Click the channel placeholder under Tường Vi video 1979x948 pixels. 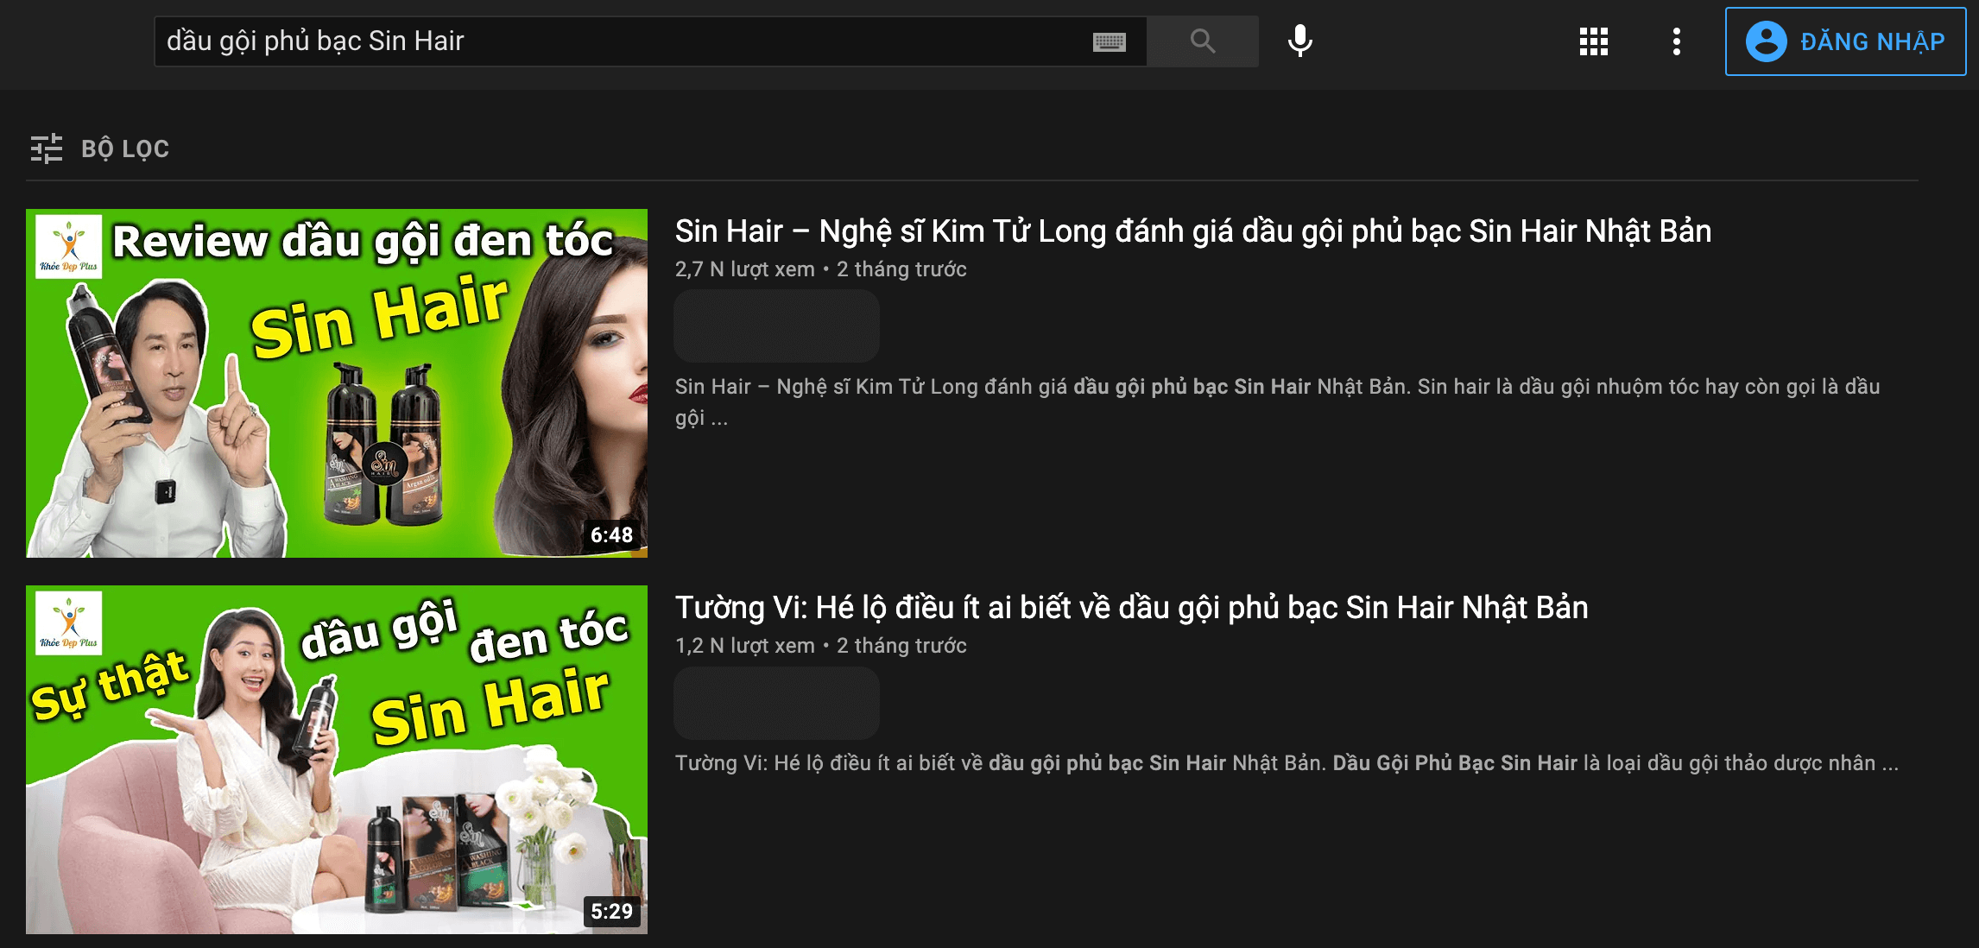pos(776,702)
